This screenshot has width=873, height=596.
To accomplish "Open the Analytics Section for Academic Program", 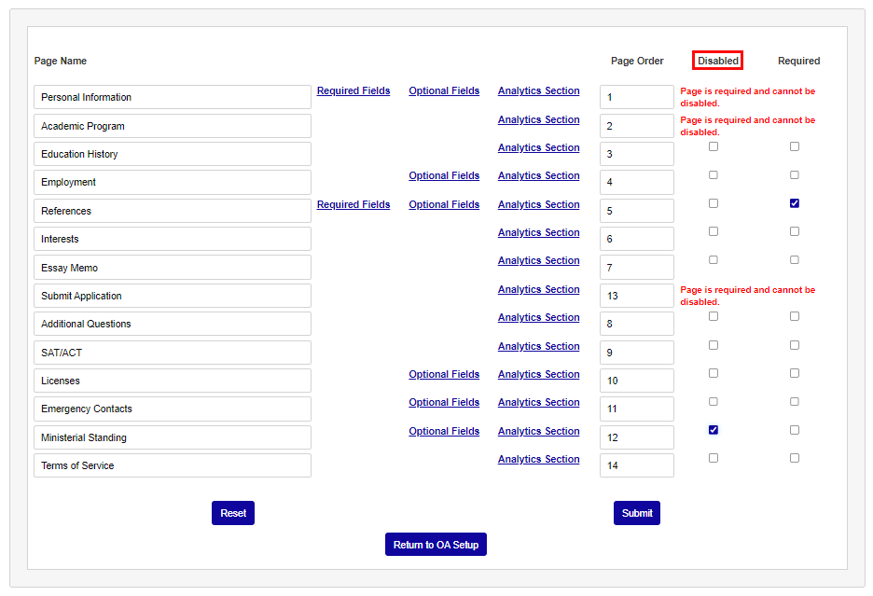I will pyautogui.click(x=538, y=119).
